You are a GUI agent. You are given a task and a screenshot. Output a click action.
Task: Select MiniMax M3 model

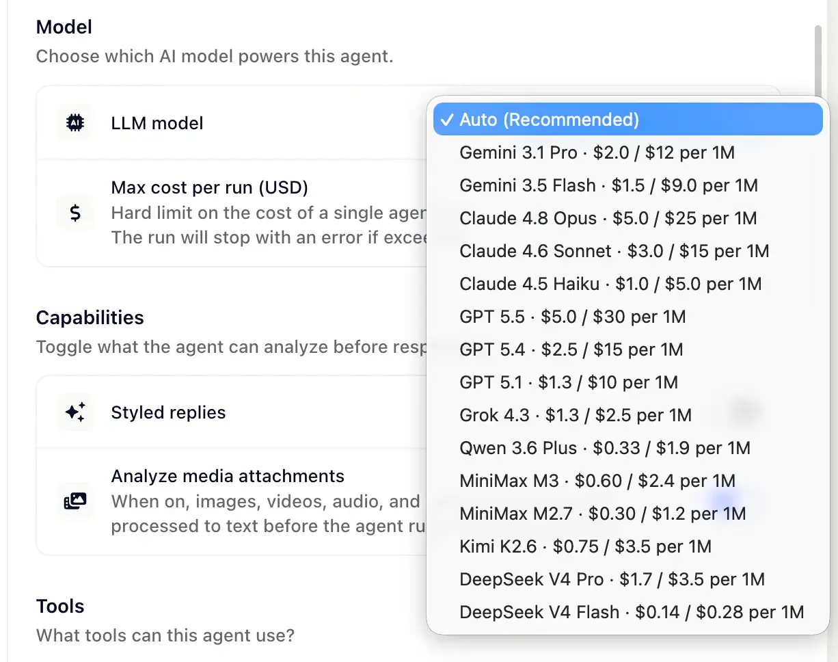tap(627, 481)
